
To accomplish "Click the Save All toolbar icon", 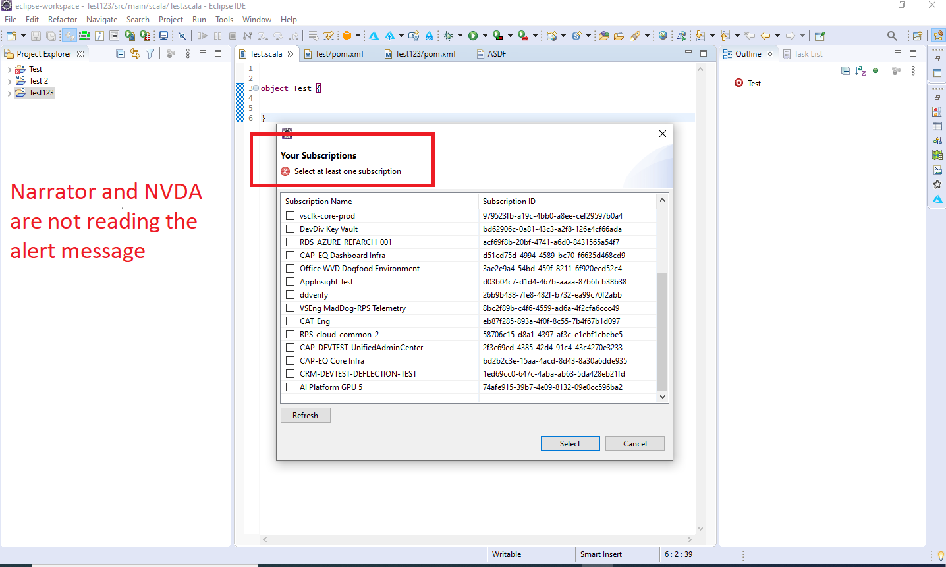I will [51, 36].
